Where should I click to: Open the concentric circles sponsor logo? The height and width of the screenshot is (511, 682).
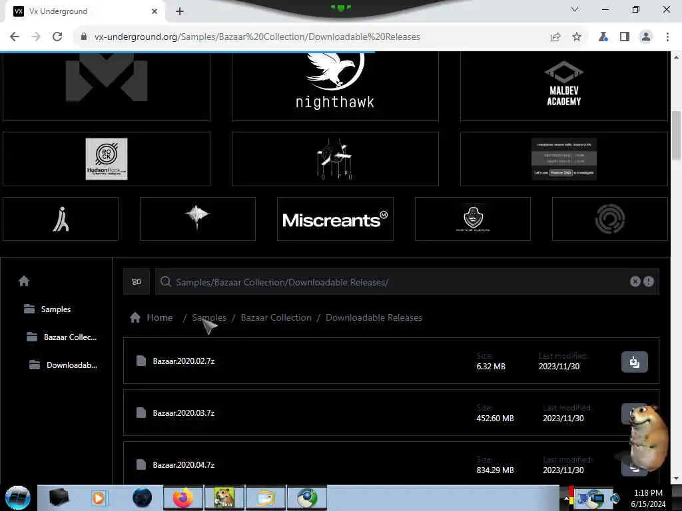point(610,219)
